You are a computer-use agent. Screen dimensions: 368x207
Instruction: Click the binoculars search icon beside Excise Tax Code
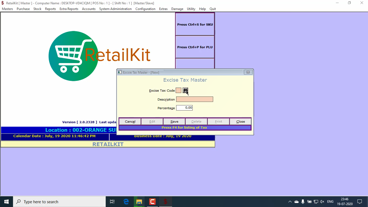pos(185,90)
